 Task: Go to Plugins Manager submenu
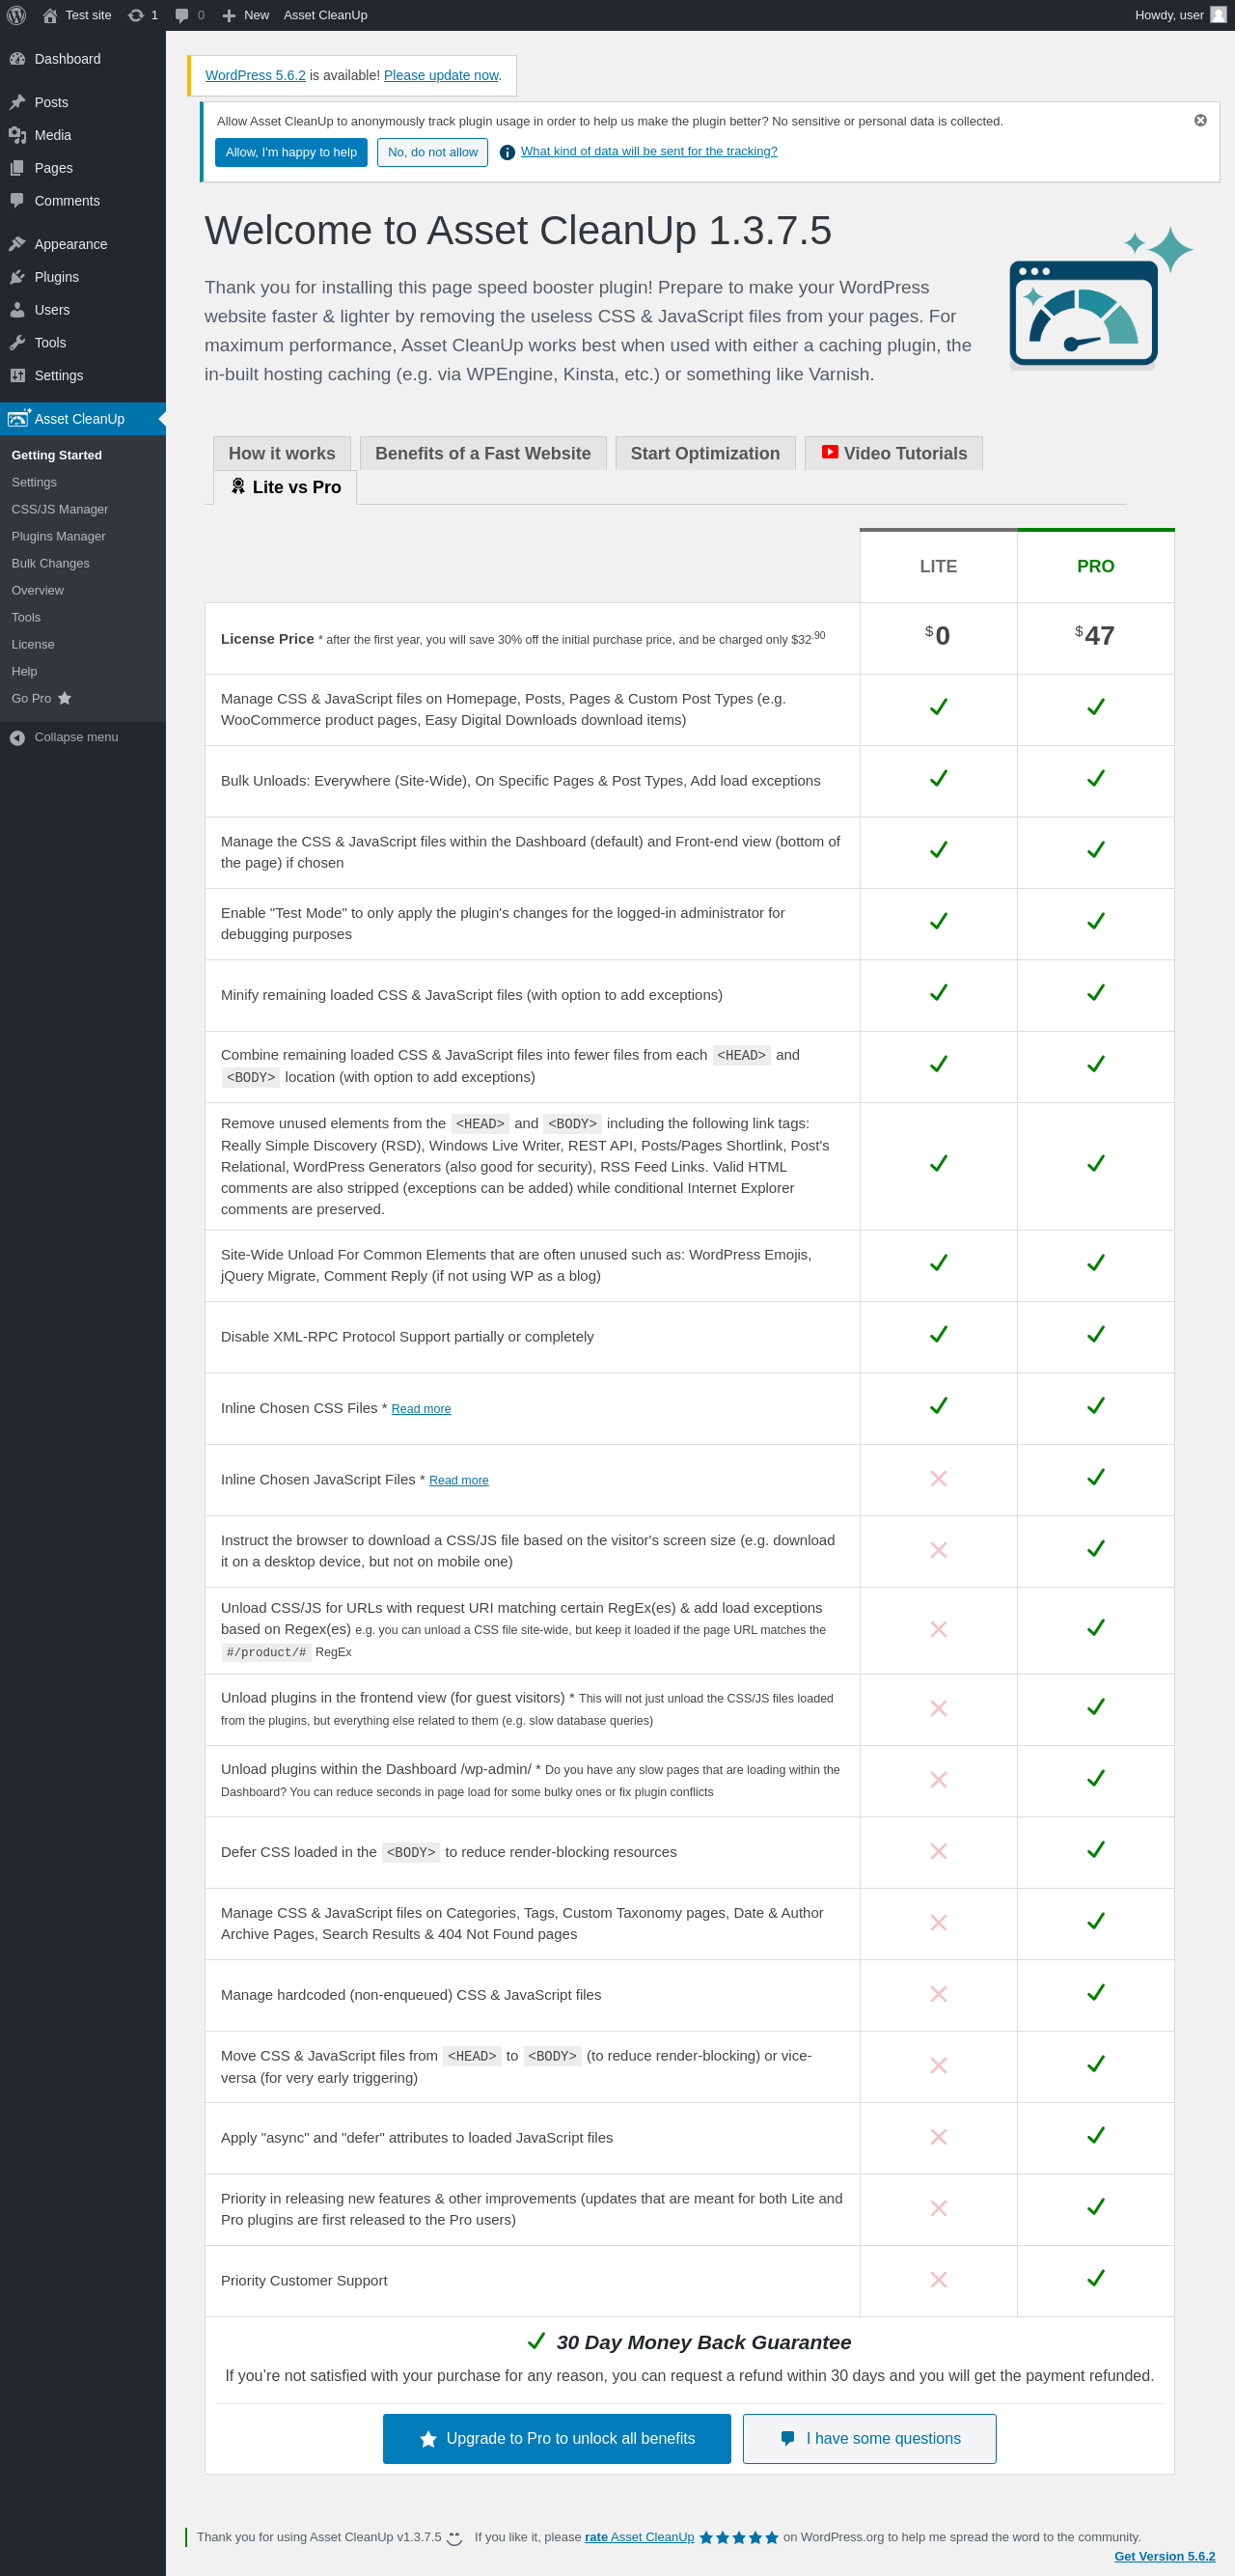click(58, 536)
